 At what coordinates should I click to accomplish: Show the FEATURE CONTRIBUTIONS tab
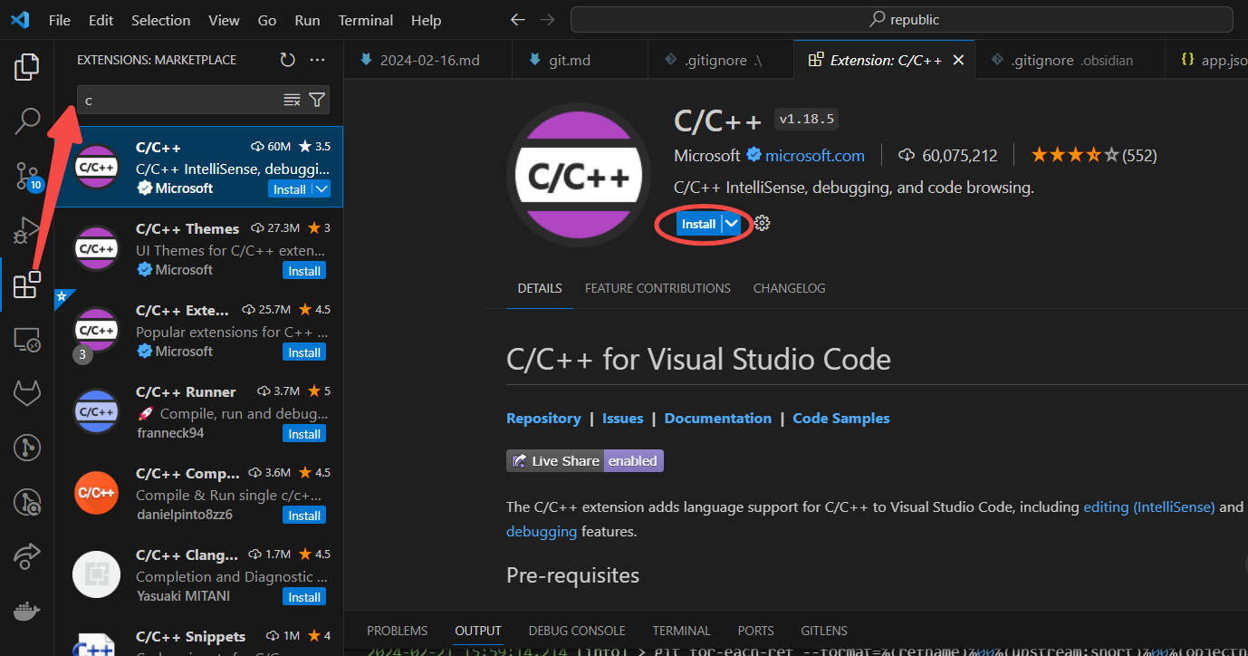pyautogui.click(x=658, y=288)
